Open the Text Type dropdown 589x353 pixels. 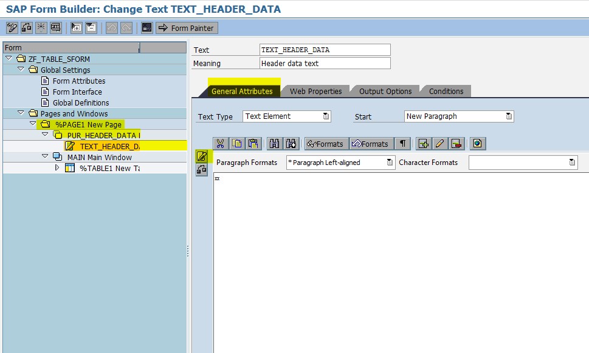(x=326, y=116)
